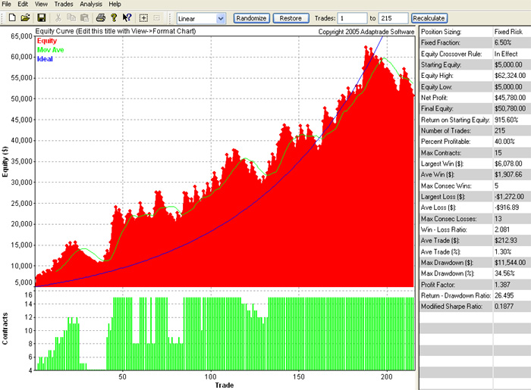This screenshot has width=531, height=390.
Task: Open the View menu
Action: (x=41, y=5)
